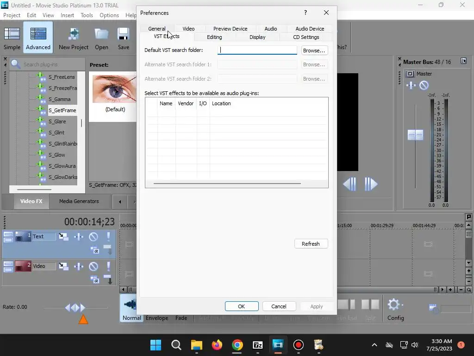This screenshot has width=474, height=356.
Task: Mute the Video track
Action: pos(94,266)
